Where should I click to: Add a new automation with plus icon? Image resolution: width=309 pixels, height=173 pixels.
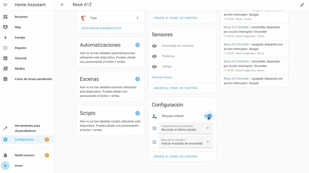pyautogui.click(x=138, y=45)
